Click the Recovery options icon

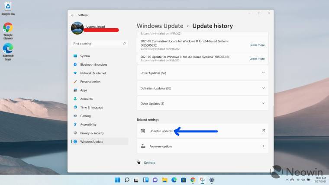pyautogui.click(x=143, y=146)
